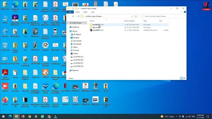Select the Wondershare desktop shortcut
Image resolution: width=212 pixels, height=119 pixels.
point(15,20)
